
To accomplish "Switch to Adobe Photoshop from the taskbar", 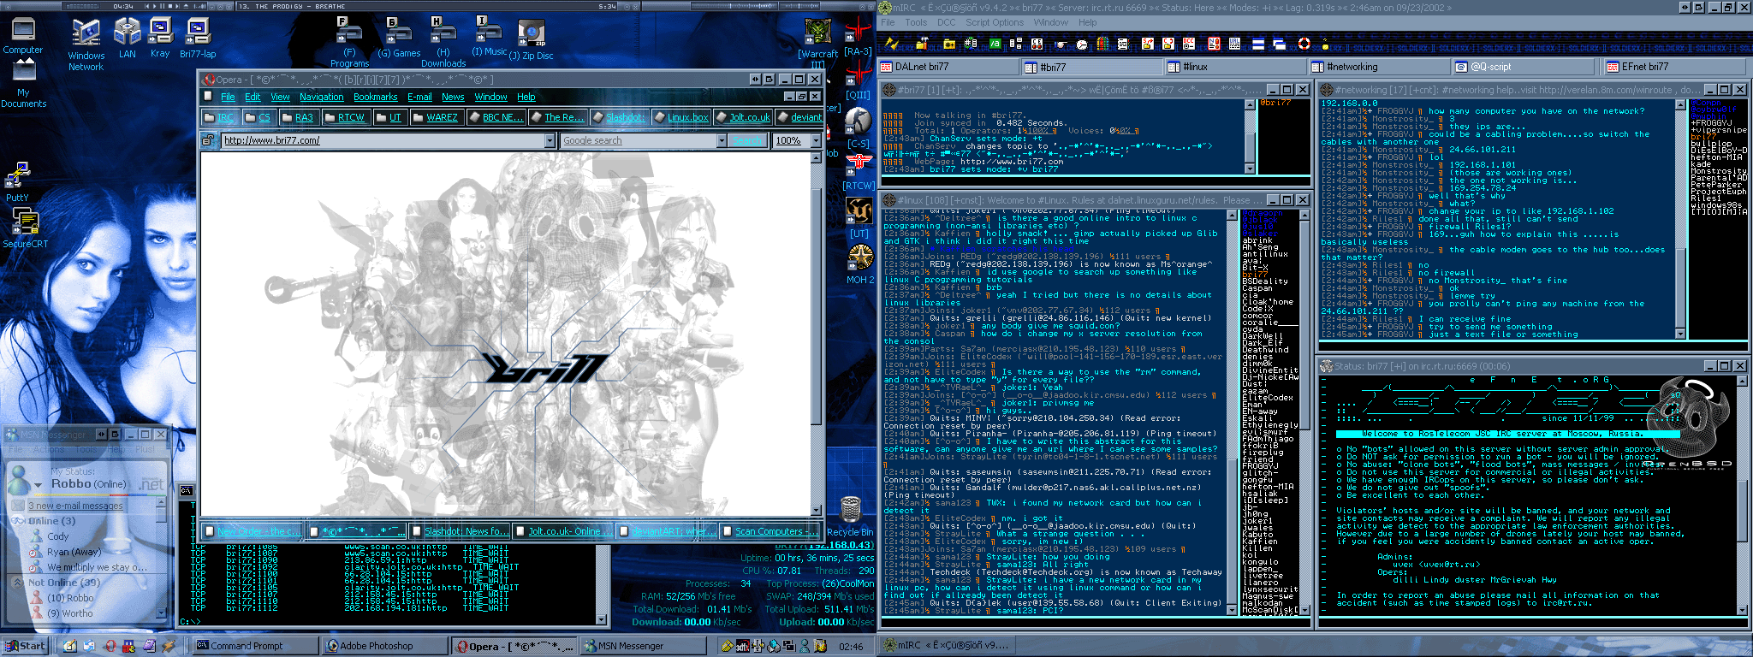I will tap(385, 646).
